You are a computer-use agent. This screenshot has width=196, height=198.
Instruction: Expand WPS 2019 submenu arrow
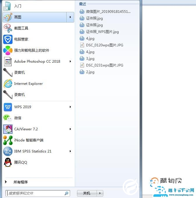click(70, 107)
